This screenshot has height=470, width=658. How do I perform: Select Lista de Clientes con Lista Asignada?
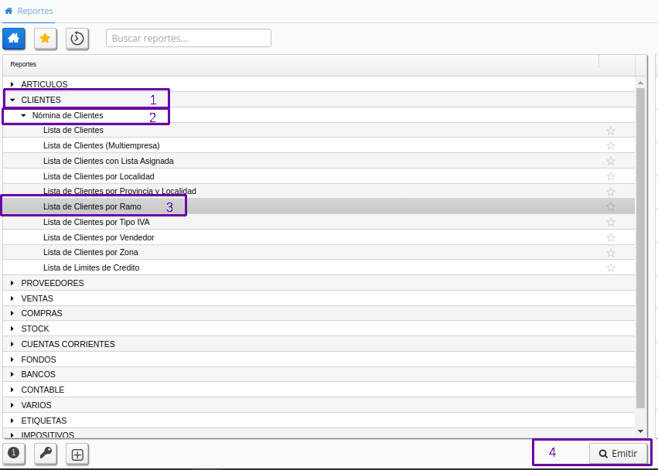point(108,161)
